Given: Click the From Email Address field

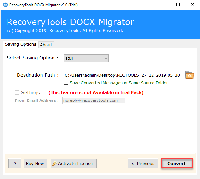Looking at the screenshot, I should (94, 100).
